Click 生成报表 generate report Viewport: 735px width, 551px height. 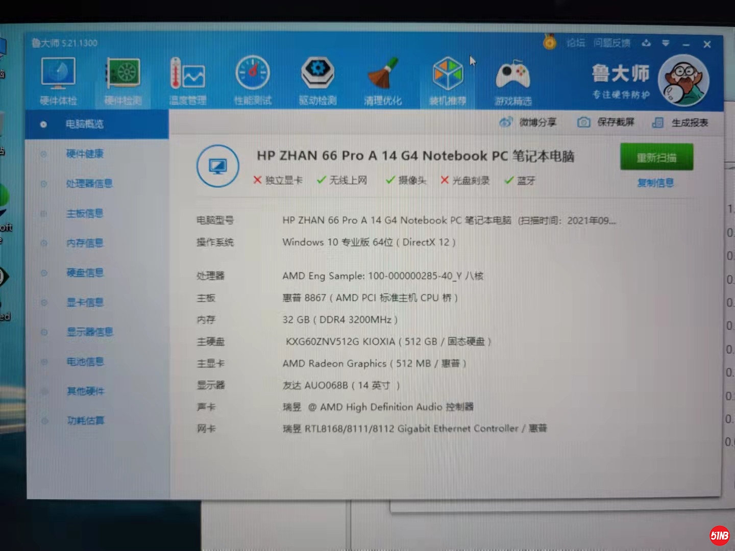[x=680, y=123]
